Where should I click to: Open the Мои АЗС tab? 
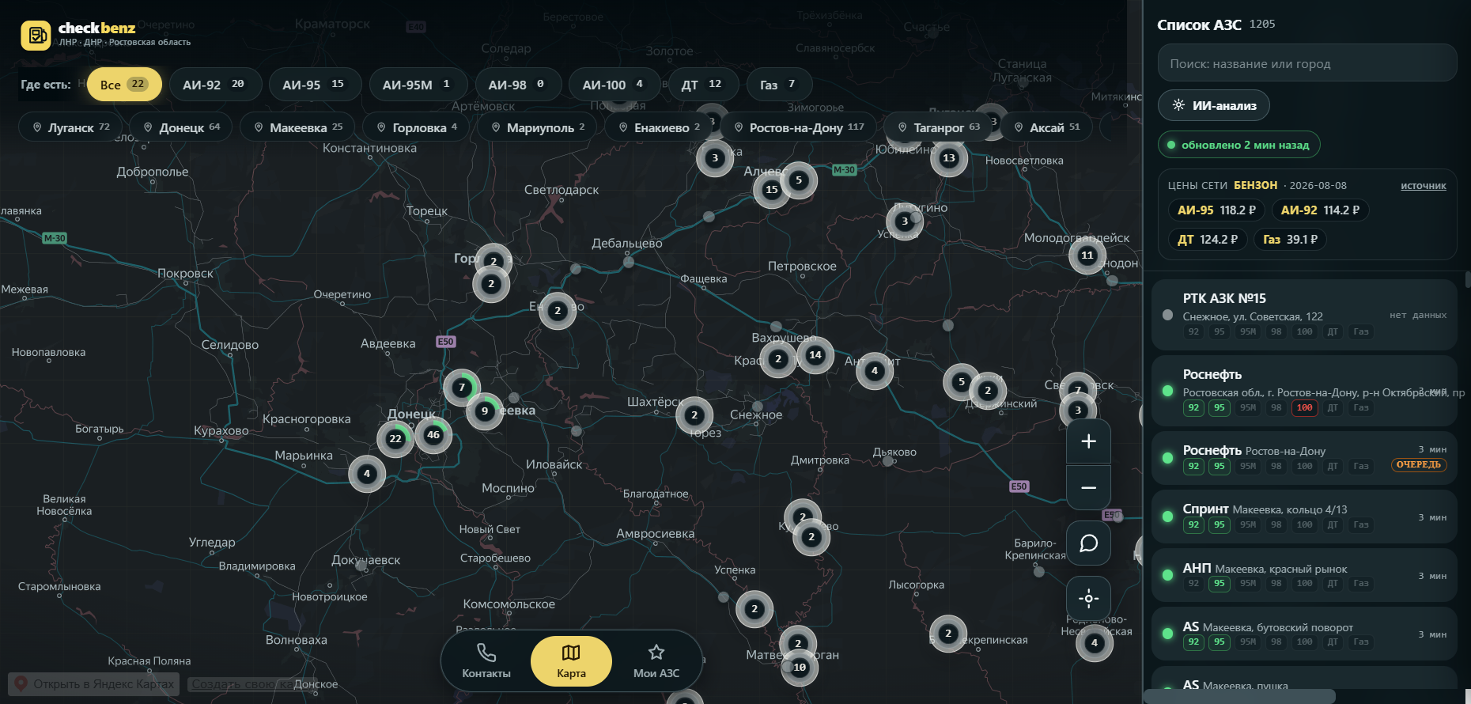[656, 661]
